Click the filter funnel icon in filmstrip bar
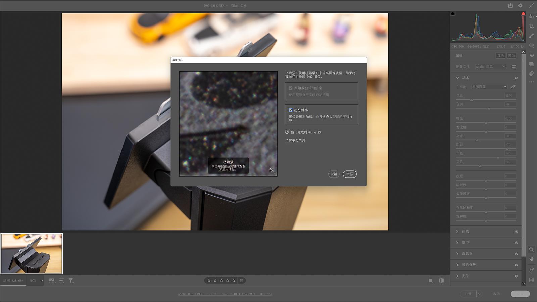This screenshot has width=537, height=302. click(x=71, y=280)
